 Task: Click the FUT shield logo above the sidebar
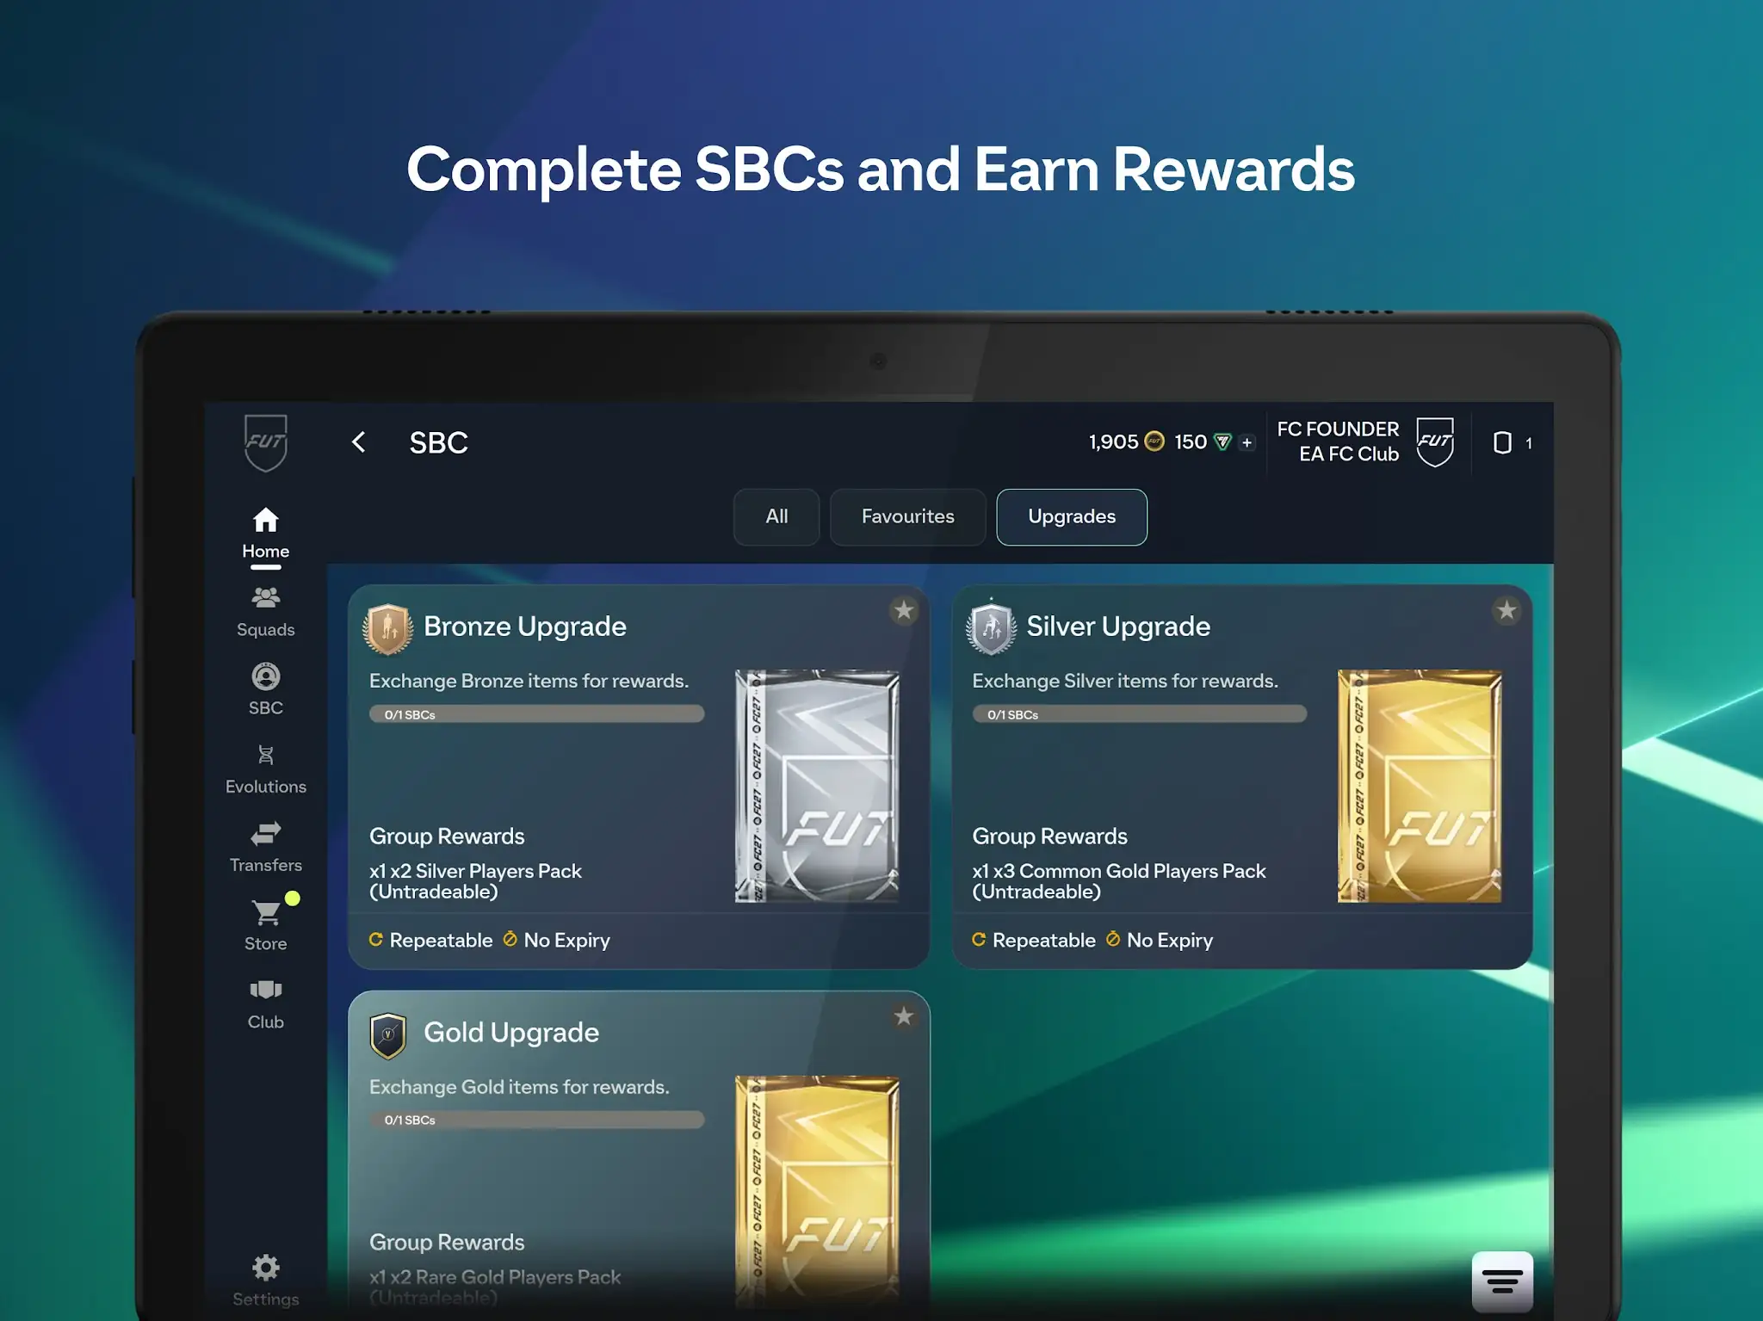pos(265,442)
